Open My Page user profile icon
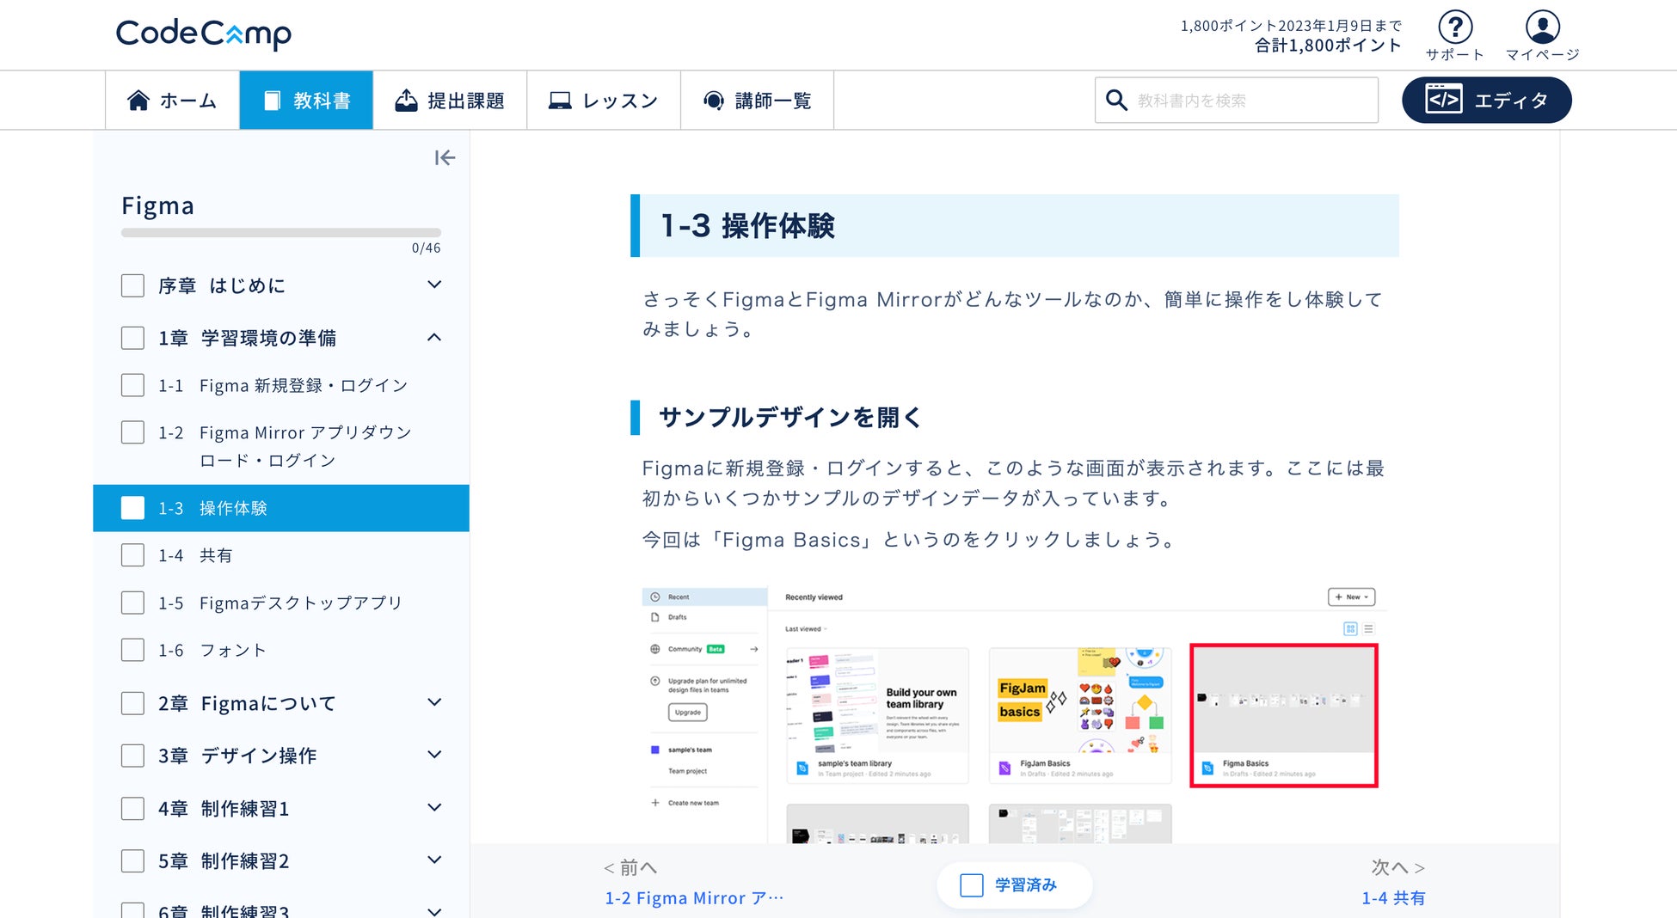The image size is (1677, 918). (1543, 28)
